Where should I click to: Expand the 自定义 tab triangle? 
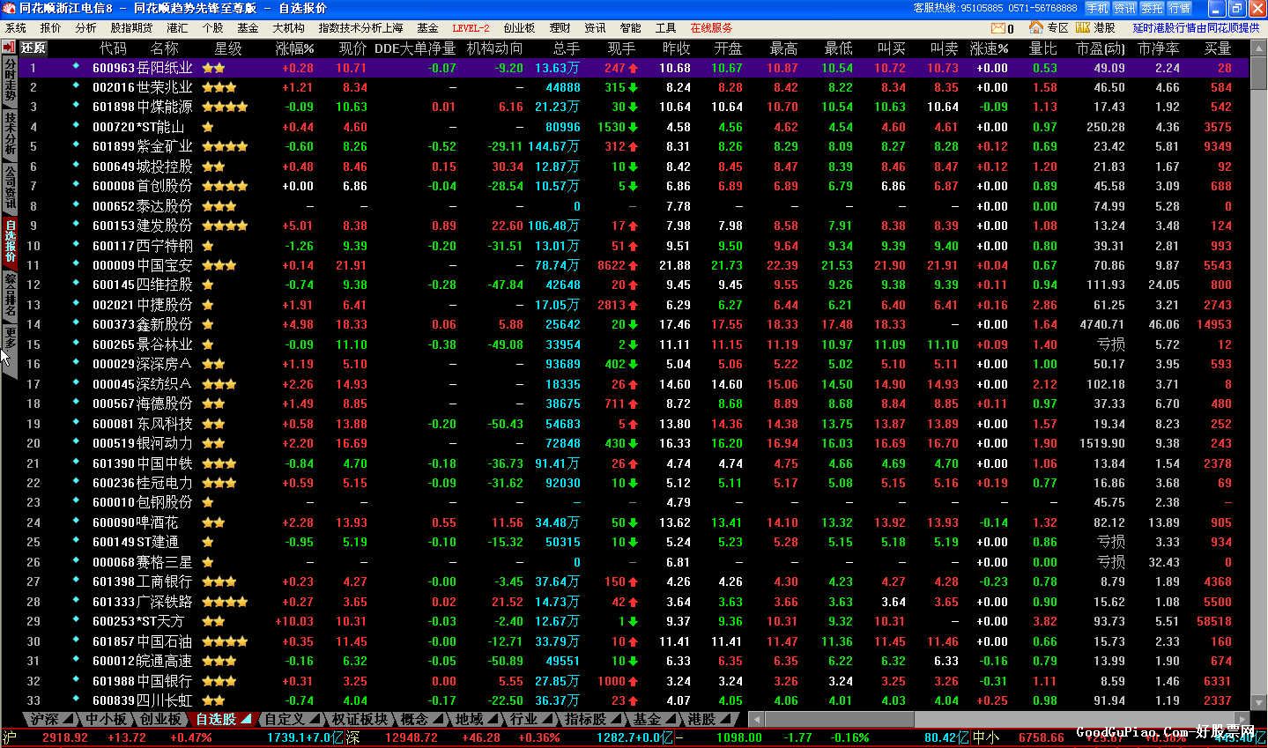point(314,720)
